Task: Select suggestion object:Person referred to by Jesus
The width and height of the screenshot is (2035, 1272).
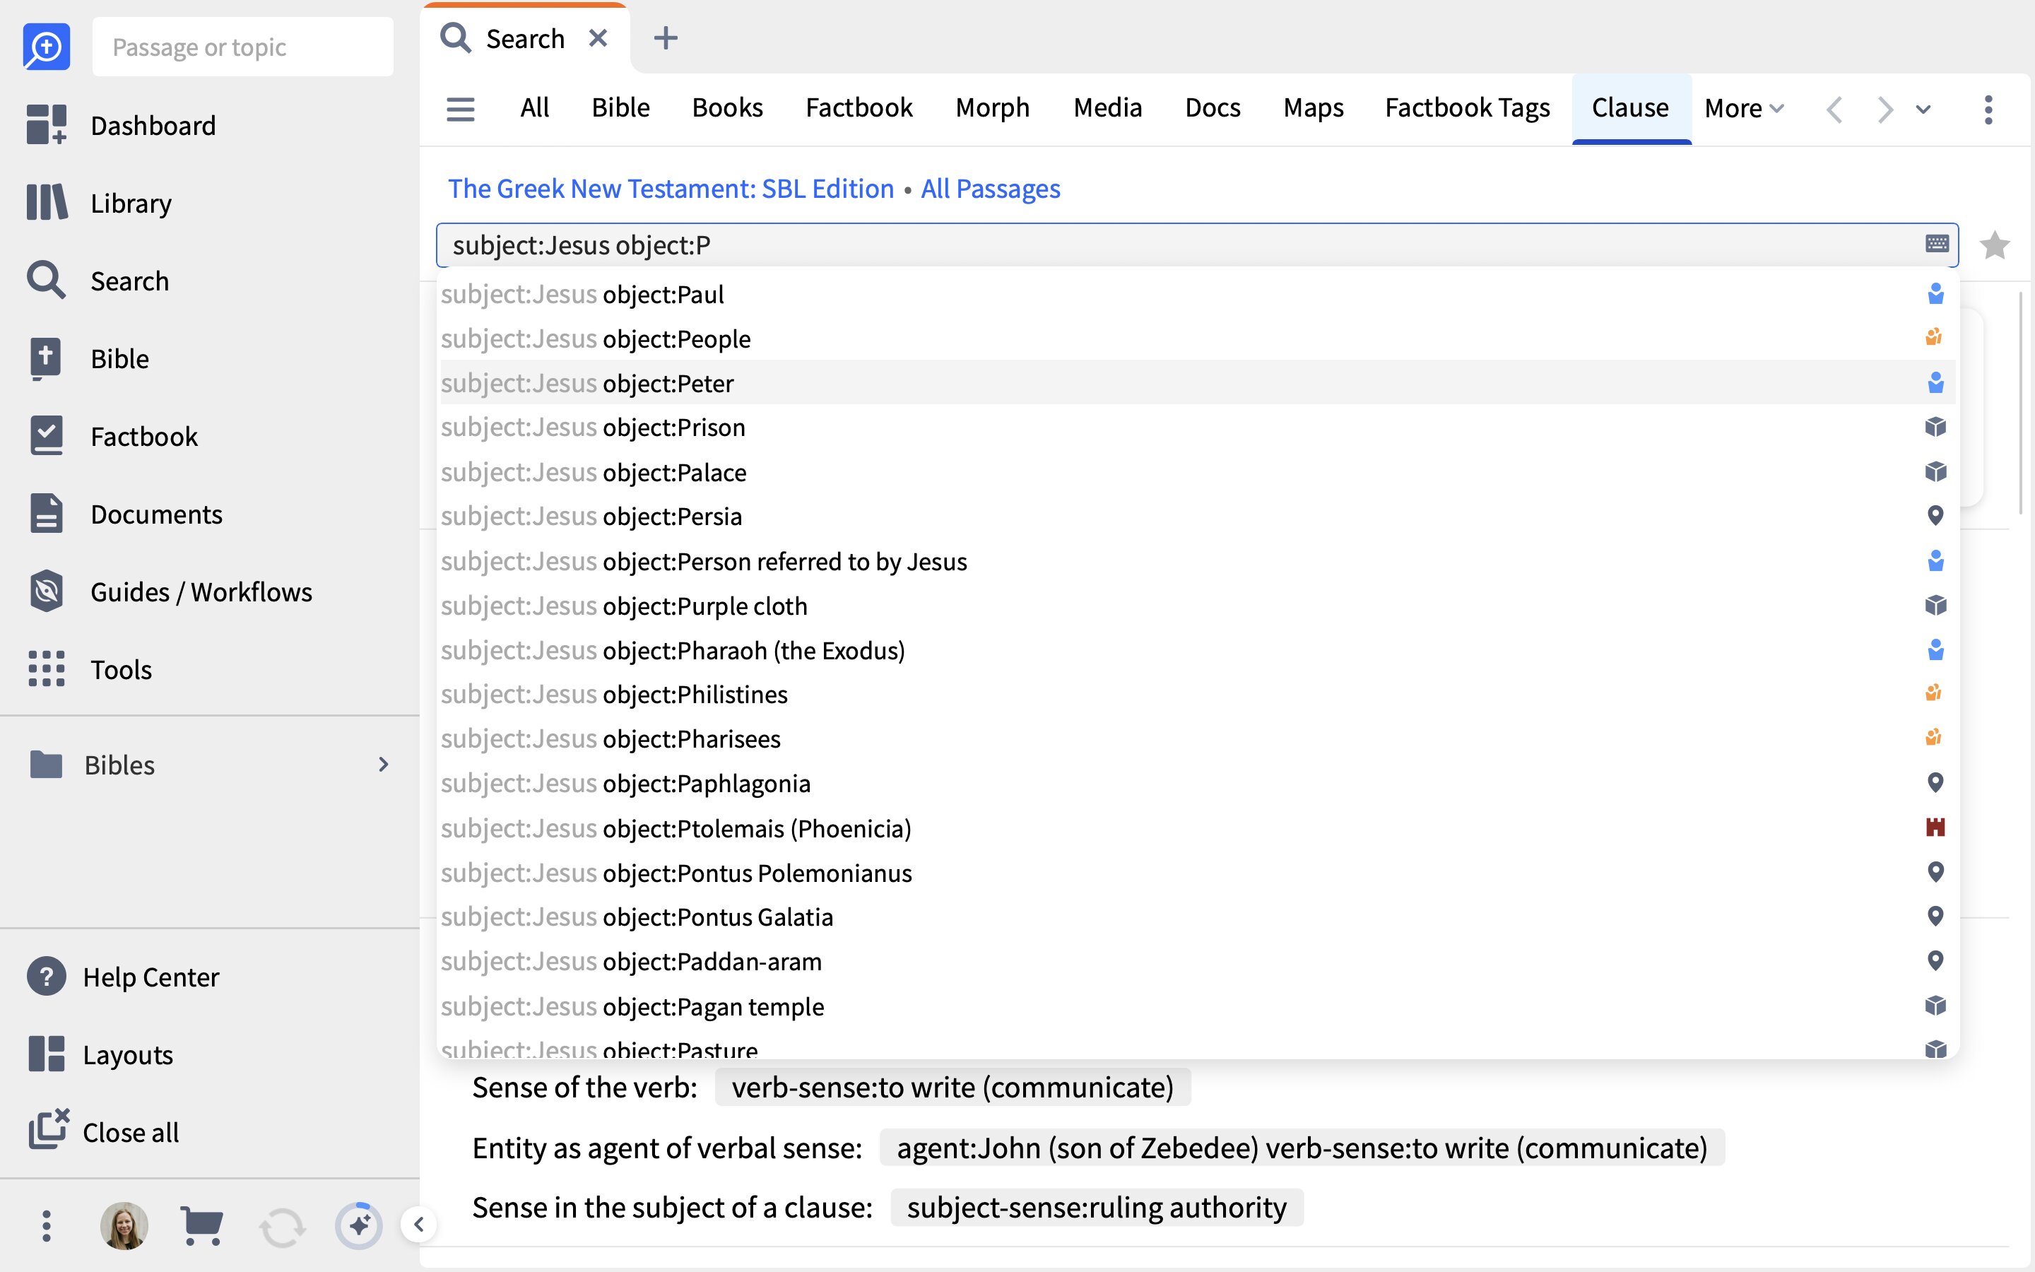Action: 1198,561
